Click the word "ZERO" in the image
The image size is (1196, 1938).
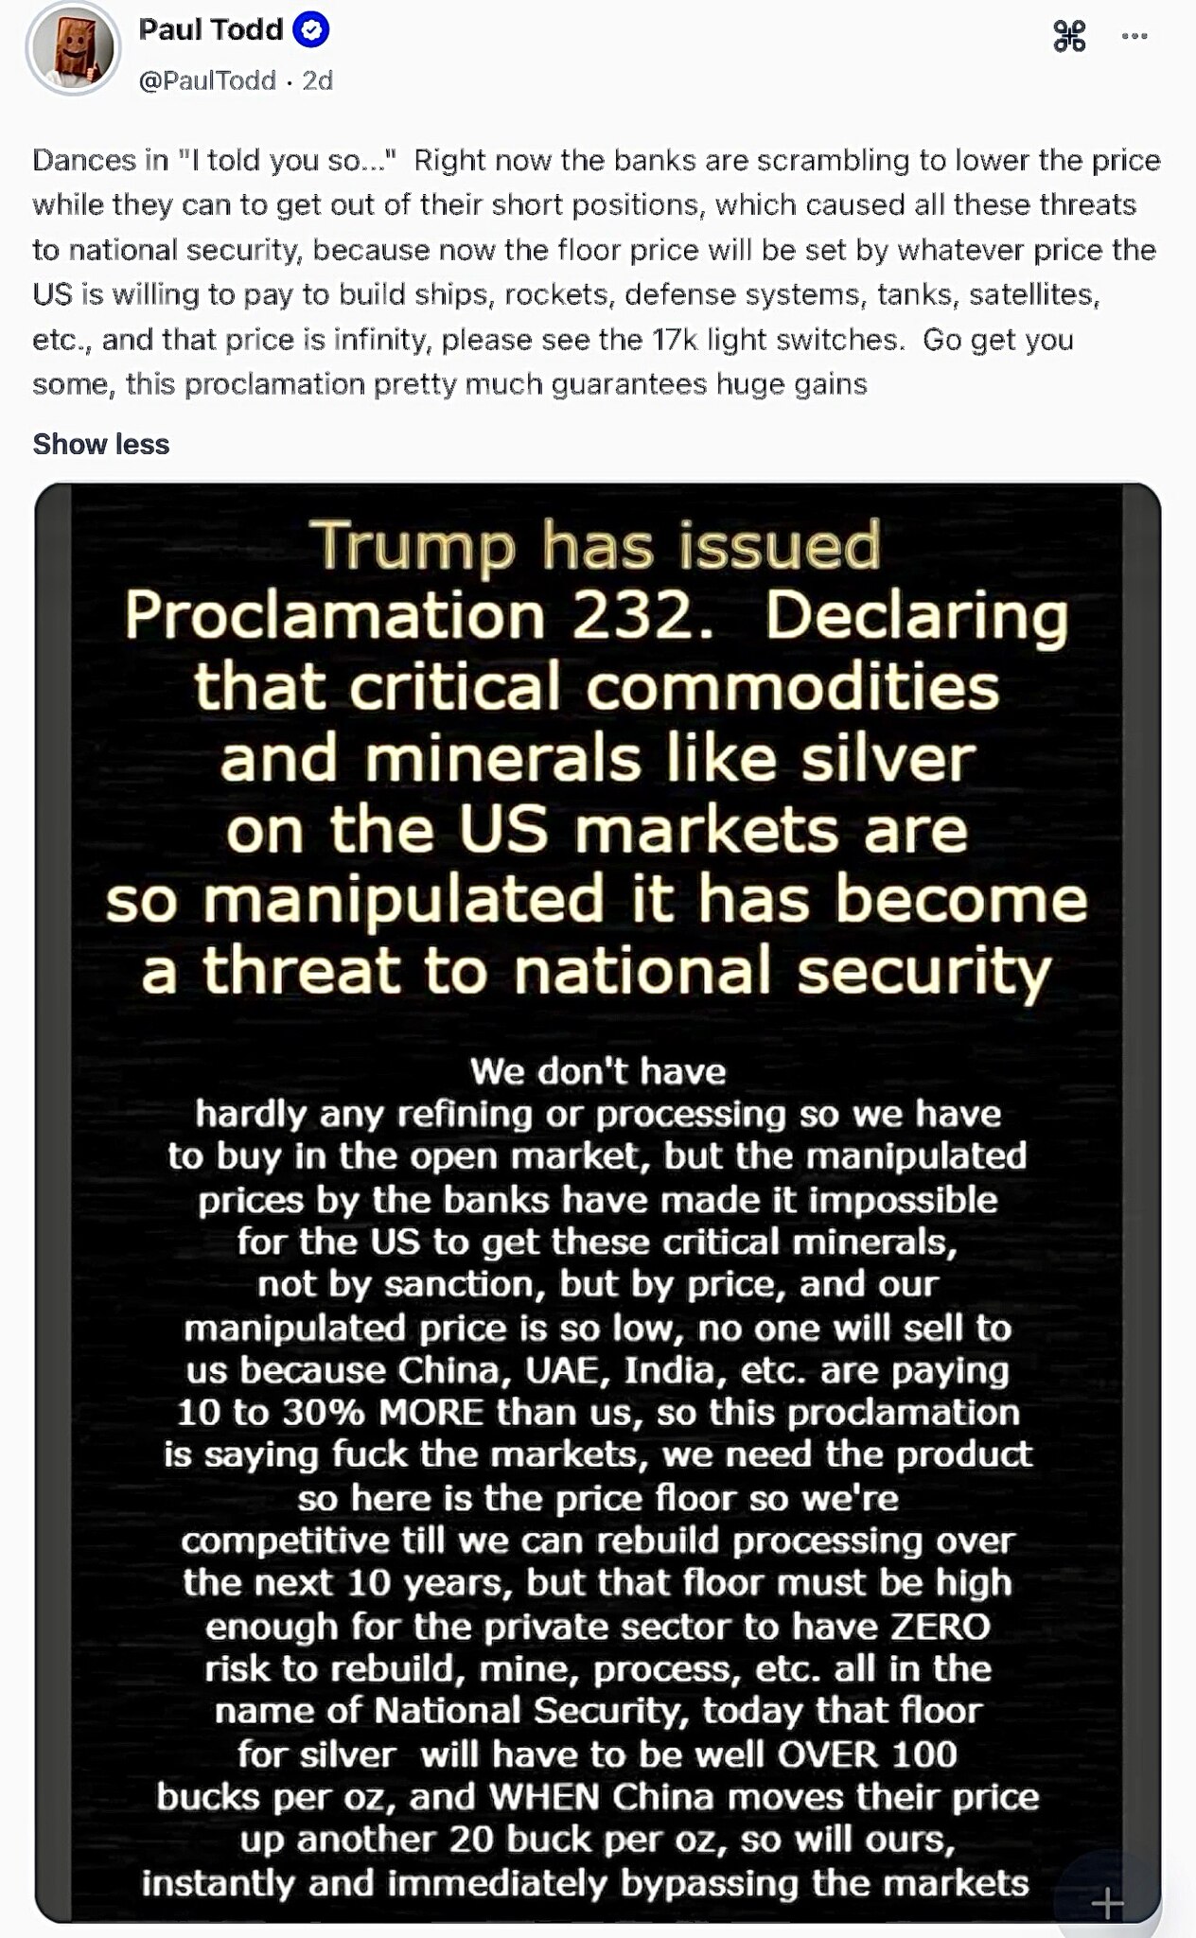pyautogui.click(x=938, y=1626)
